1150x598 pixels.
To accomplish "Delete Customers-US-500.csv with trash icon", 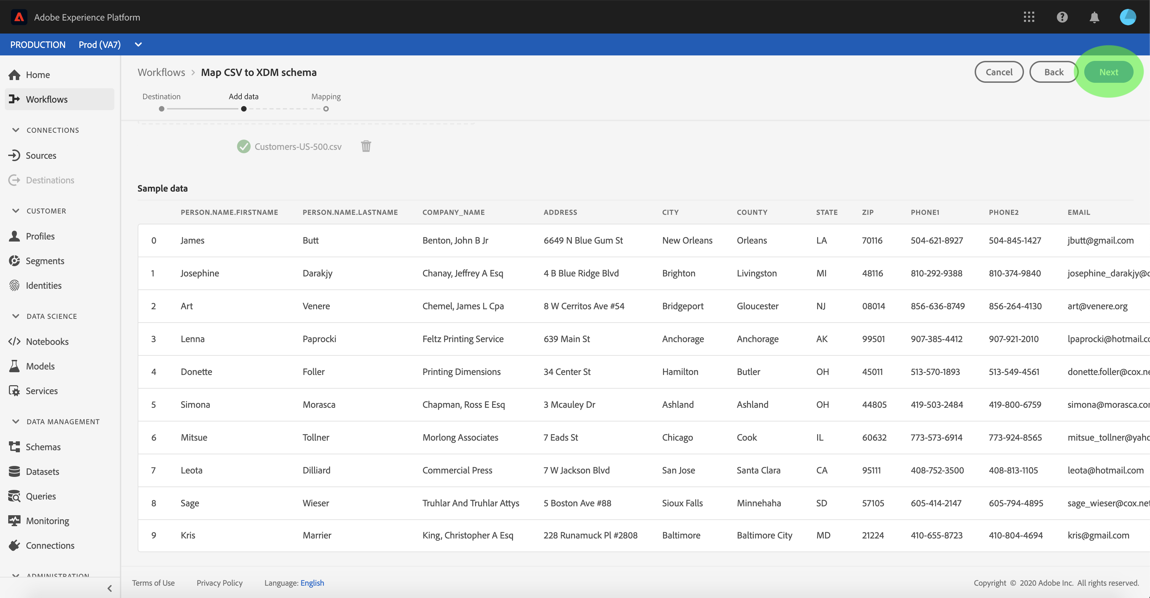I will (366, 146).
